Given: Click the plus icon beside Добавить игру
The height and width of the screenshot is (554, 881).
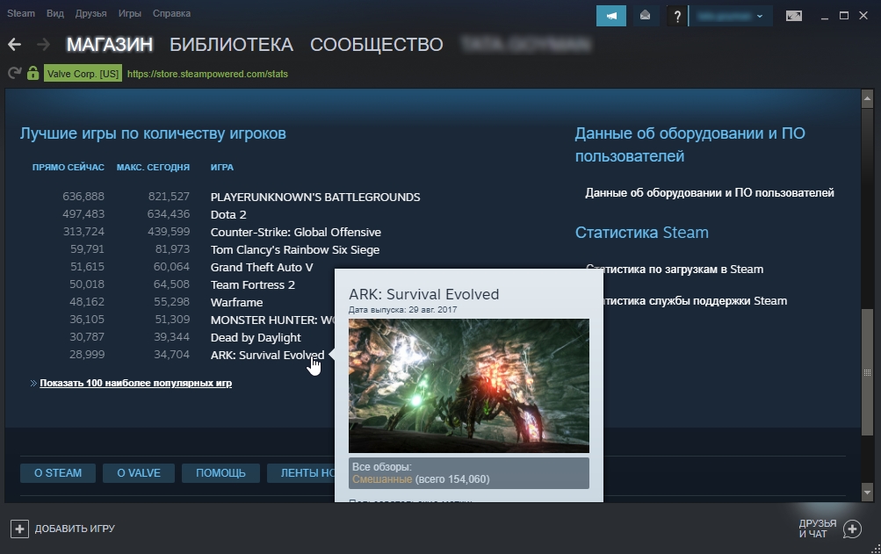Looking at the screenshot, I should pos(19,529).
